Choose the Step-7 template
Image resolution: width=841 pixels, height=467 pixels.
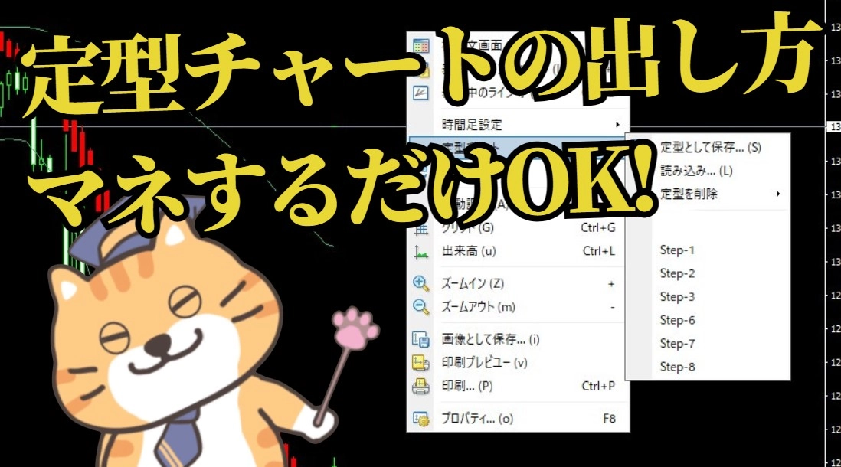pos(677,344)
